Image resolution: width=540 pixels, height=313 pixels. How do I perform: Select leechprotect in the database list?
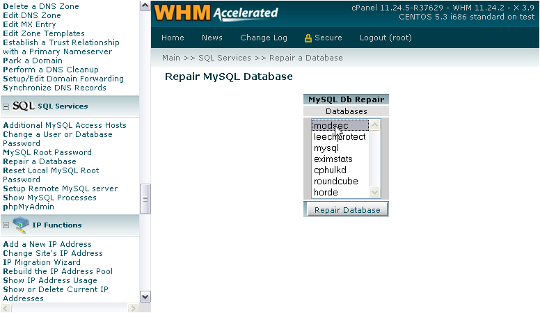pos(340,137)
